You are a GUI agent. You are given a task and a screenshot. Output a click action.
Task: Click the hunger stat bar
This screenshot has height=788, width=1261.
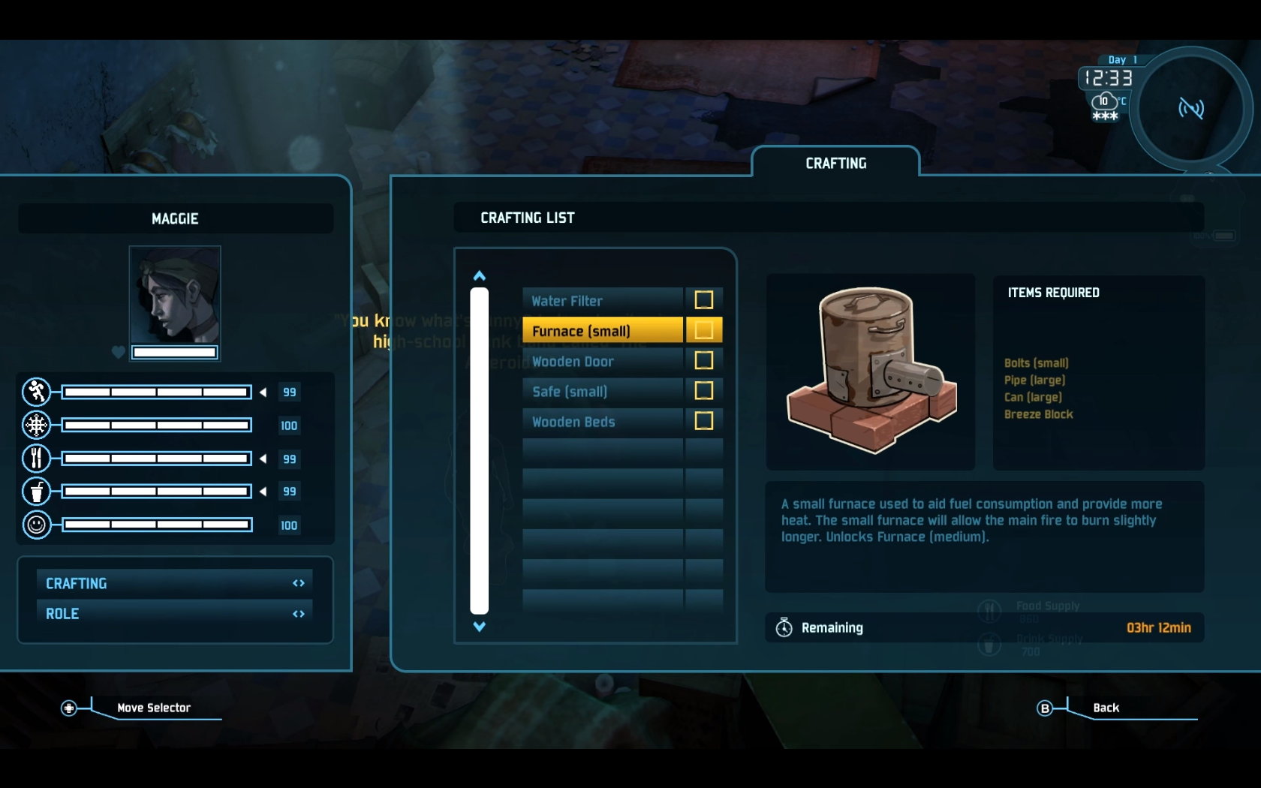point(157,459)
